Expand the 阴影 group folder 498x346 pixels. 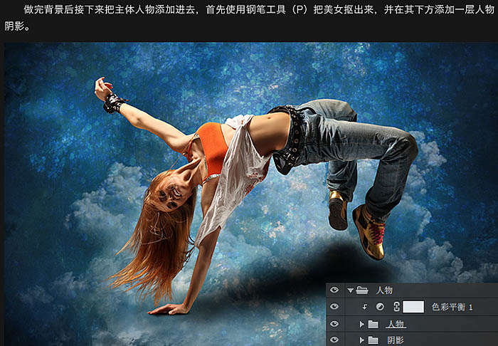pos(361,340)
